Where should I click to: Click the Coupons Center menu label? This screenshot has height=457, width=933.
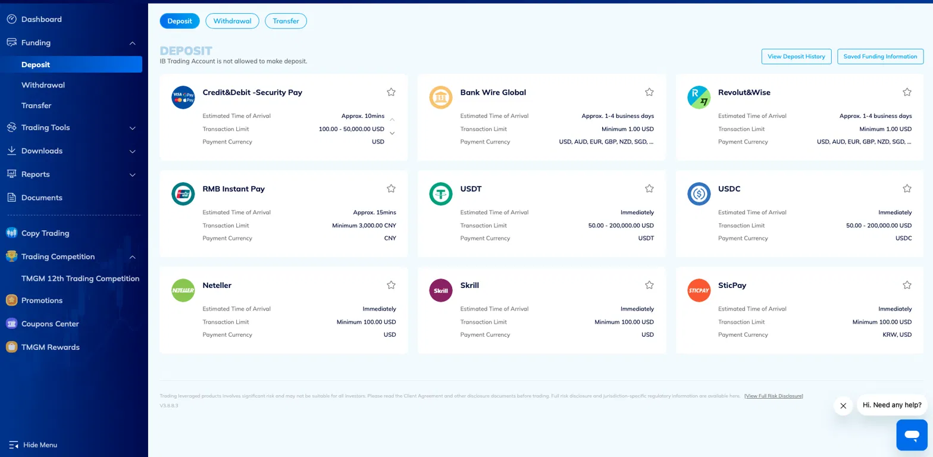(x=50, y=324)
